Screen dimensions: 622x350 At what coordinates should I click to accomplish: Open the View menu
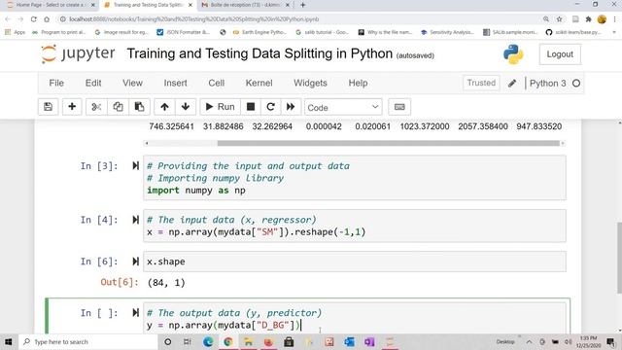click(132, 83)
